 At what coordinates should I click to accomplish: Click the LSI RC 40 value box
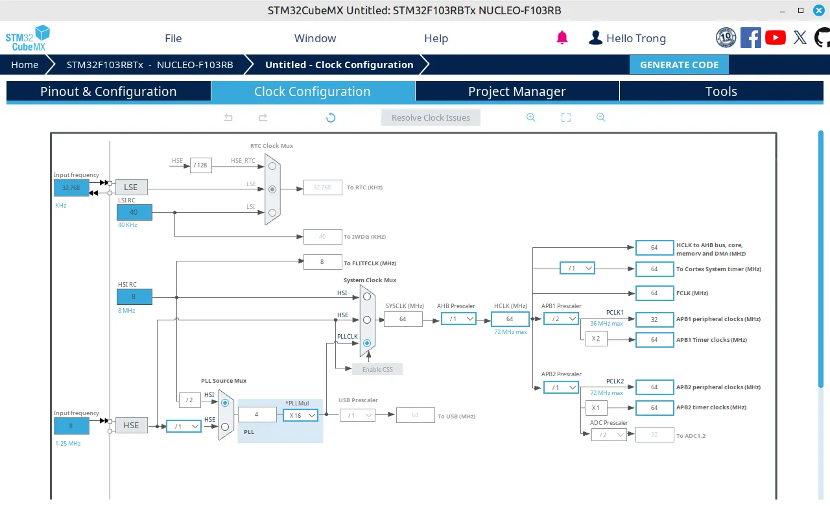click(x=134, y=212)
